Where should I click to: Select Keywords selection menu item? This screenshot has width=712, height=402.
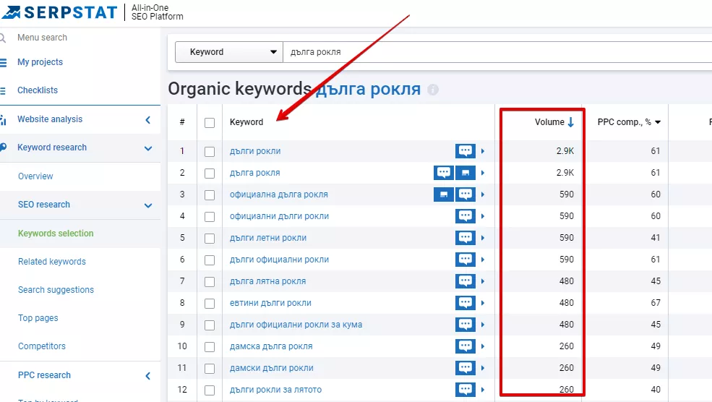[x=56, y=234]
